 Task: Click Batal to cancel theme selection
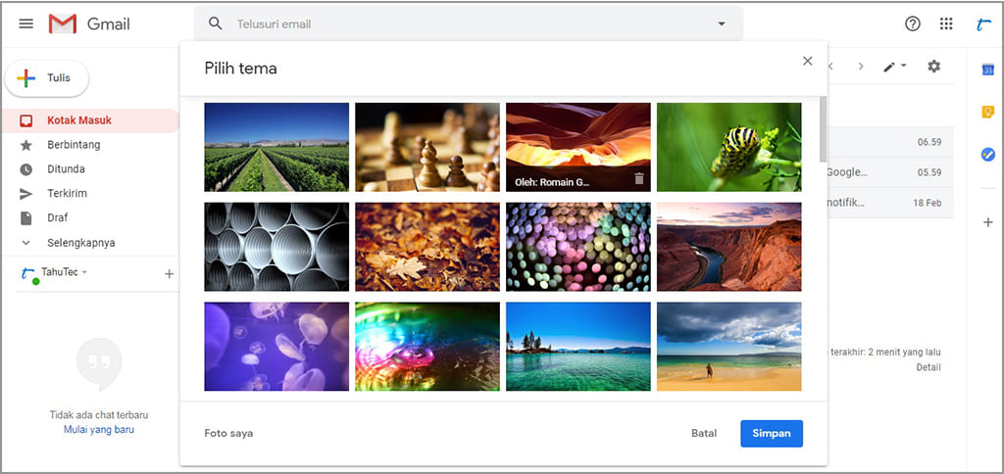coord(704,433)
